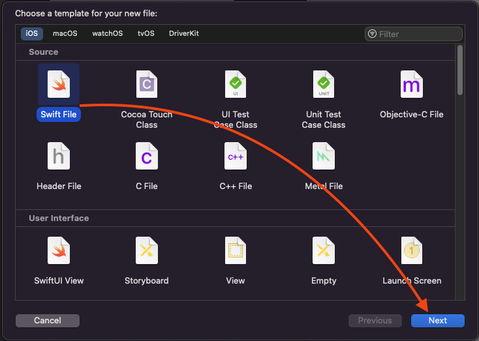Click the "C File" label
This screenshot has width=479, height=341.
[147, 186]
